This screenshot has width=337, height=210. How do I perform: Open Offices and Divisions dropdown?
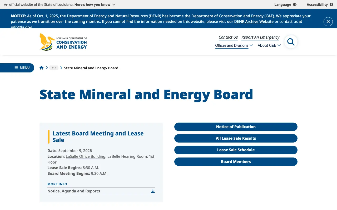(x=234, y=45)
